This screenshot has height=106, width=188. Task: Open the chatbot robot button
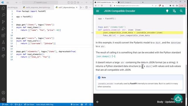(178, 99)
